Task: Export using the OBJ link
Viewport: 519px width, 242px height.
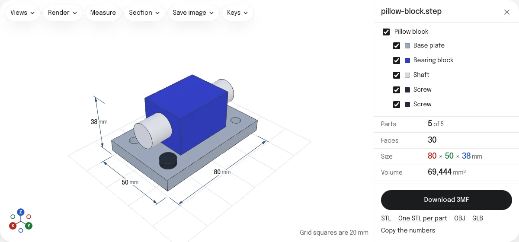Action: (x=460, y=218)
